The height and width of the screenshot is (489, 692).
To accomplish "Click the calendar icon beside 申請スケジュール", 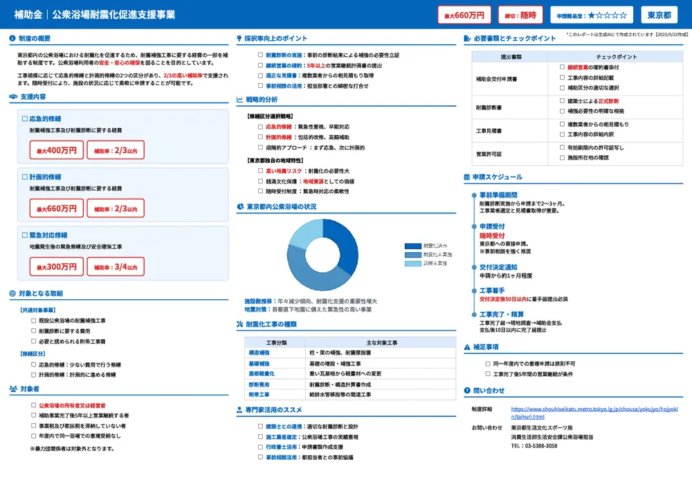I will pyautogui.click(x=466, y=177).
